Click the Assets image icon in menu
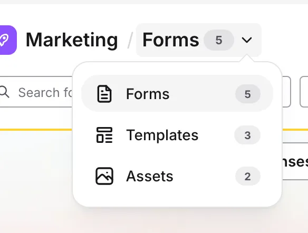 coord(104,176)
